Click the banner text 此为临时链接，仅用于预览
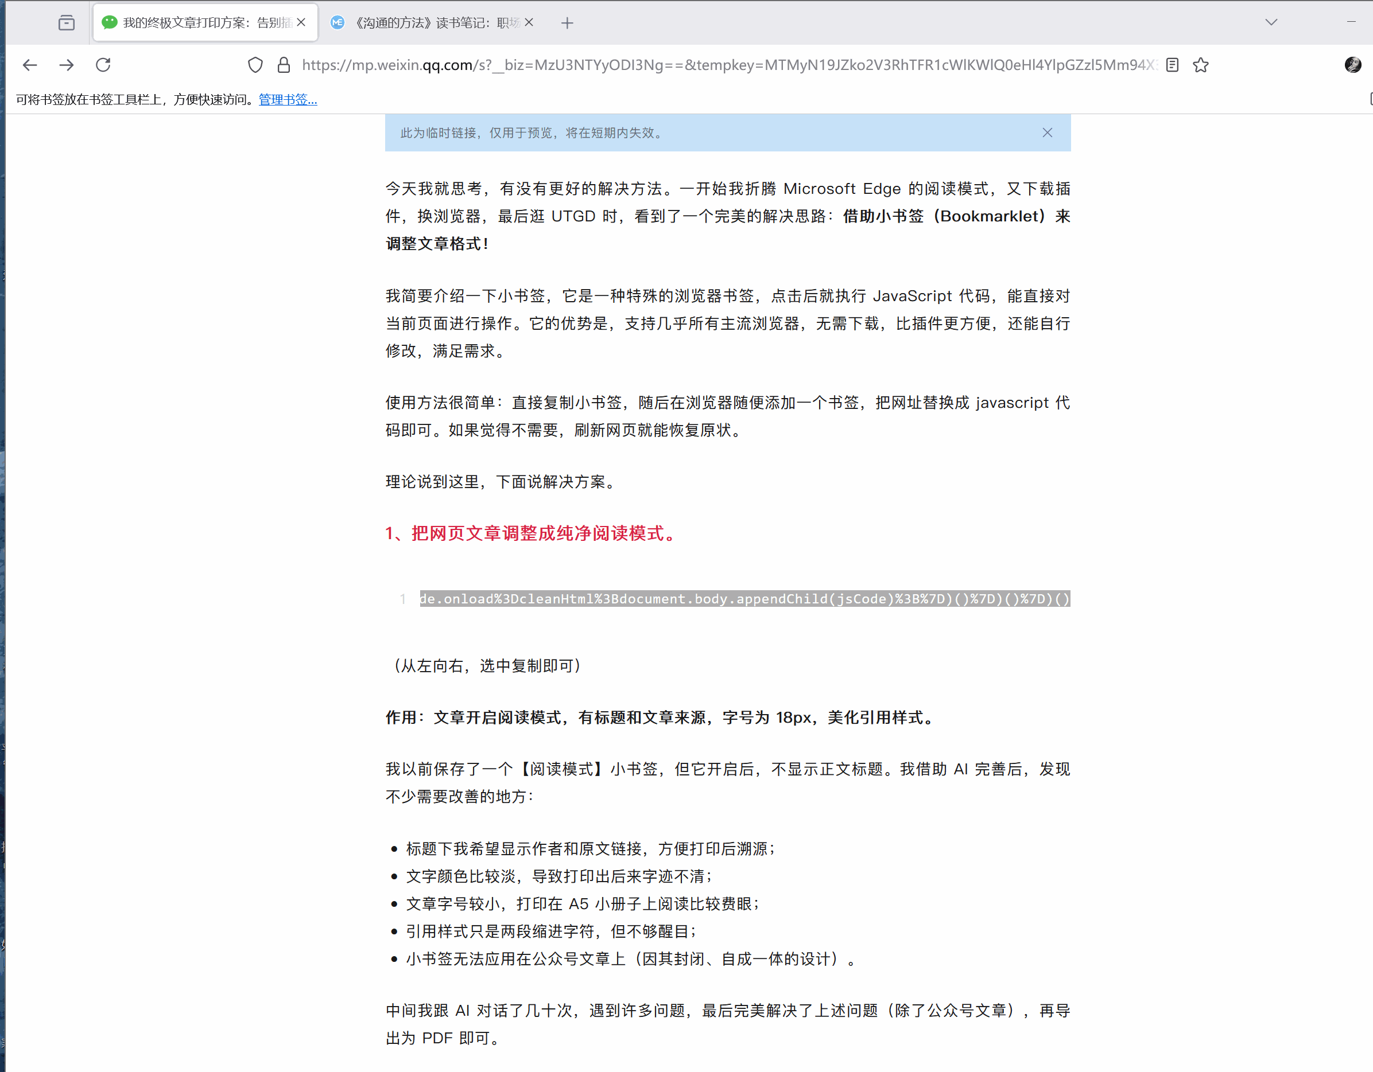This screenshot has width=1373, height=1072. (x=532, y=132)
